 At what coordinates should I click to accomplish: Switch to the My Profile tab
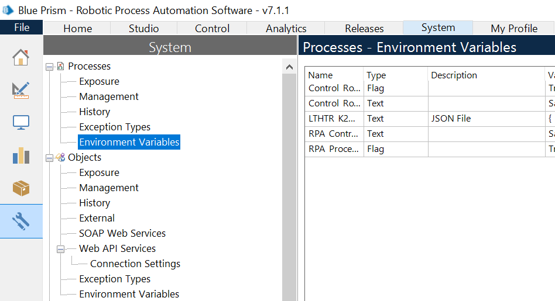pyautogui.click(x=513, y=28)
